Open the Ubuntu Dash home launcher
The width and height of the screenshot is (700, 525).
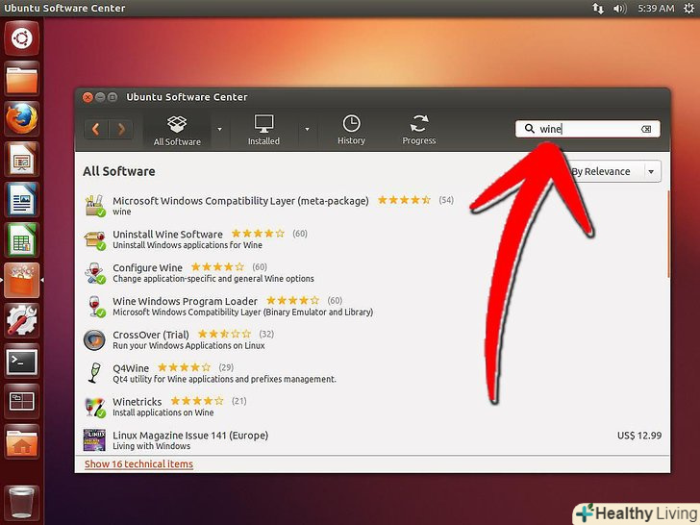21,38
